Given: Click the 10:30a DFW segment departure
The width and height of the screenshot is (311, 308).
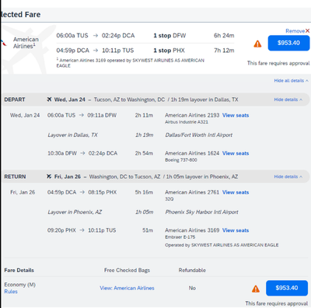Looking at the screenshot, I should coord(62,153).
